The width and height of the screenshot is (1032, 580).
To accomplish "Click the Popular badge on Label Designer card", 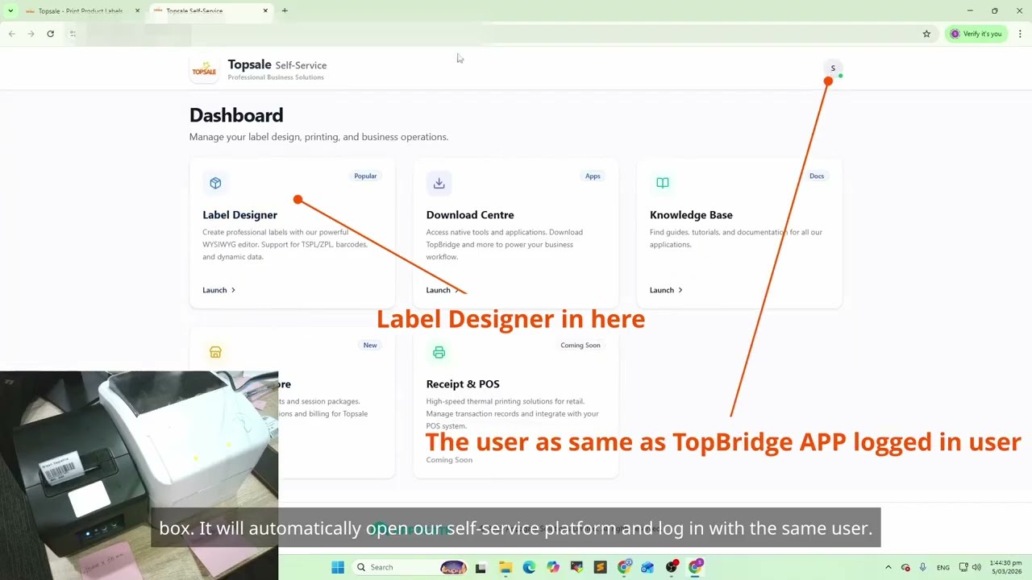I will coord(365,176).
